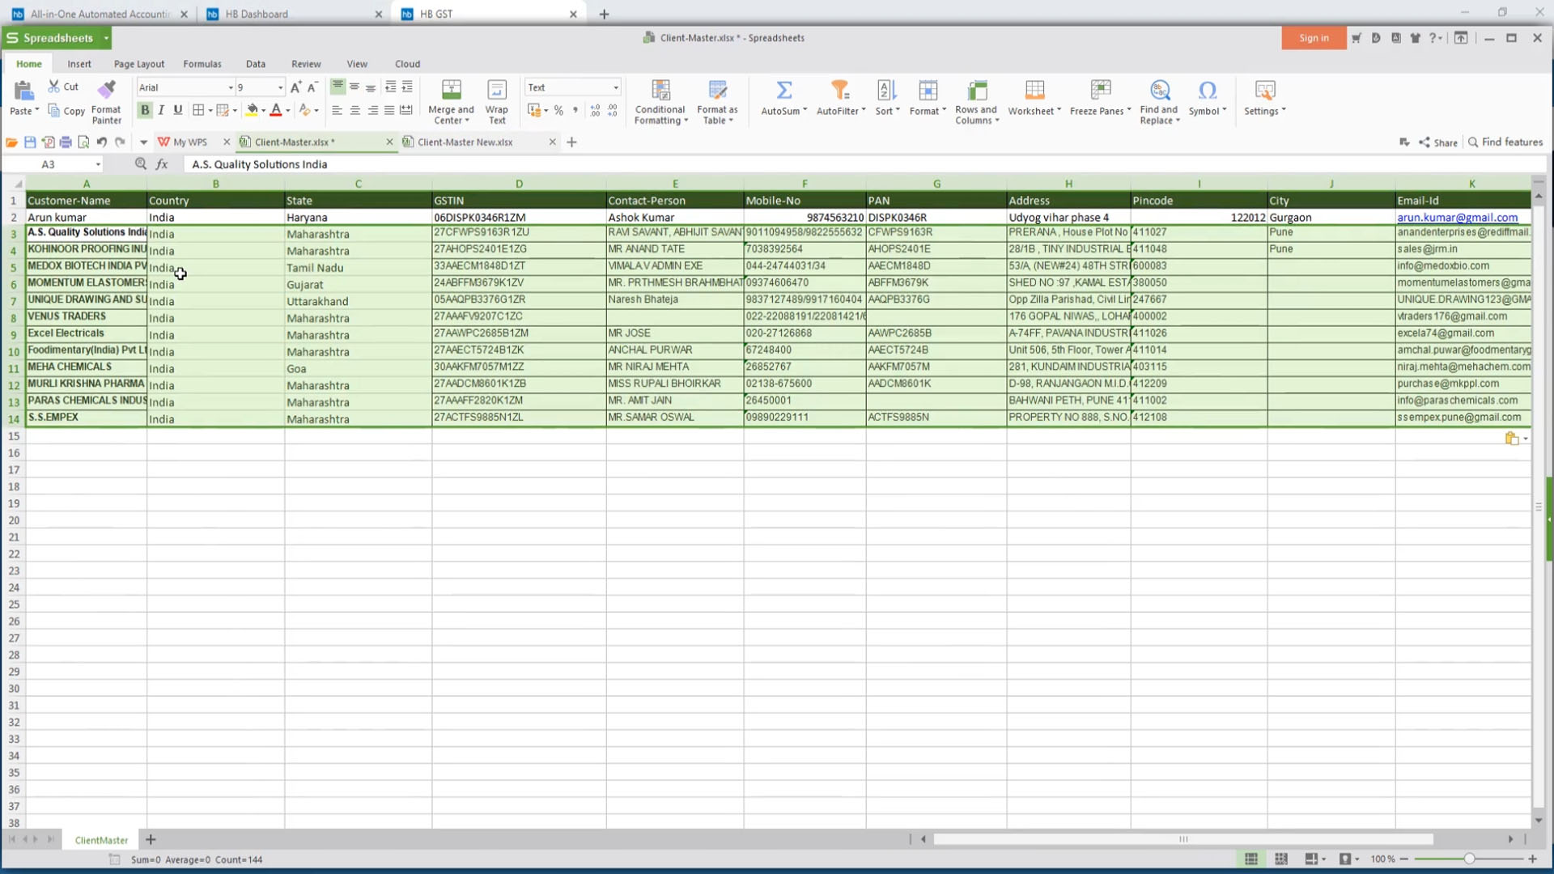This screenshot has width=1554, height=874.
Task: Click the zoom slider handle
Action: tap(1468, 859)
